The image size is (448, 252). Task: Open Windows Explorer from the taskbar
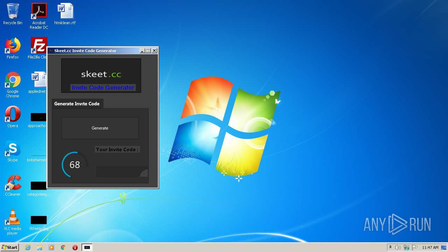pyautogui.click(x=40, y=247)
